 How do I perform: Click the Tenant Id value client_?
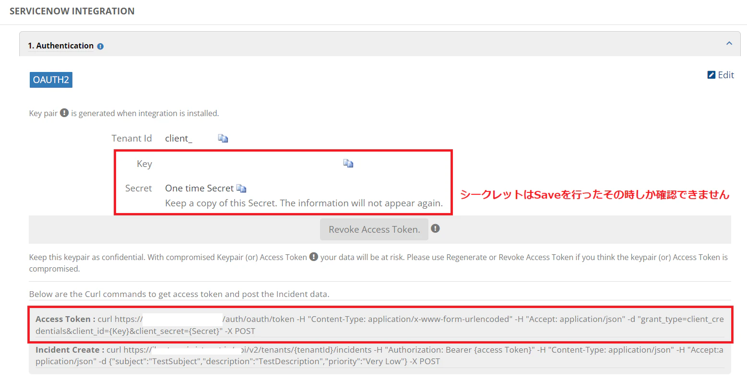178,138
